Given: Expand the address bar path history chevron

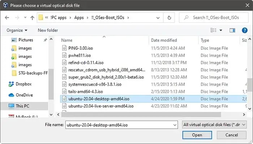Looking at the screenshot, I should 158,18.
